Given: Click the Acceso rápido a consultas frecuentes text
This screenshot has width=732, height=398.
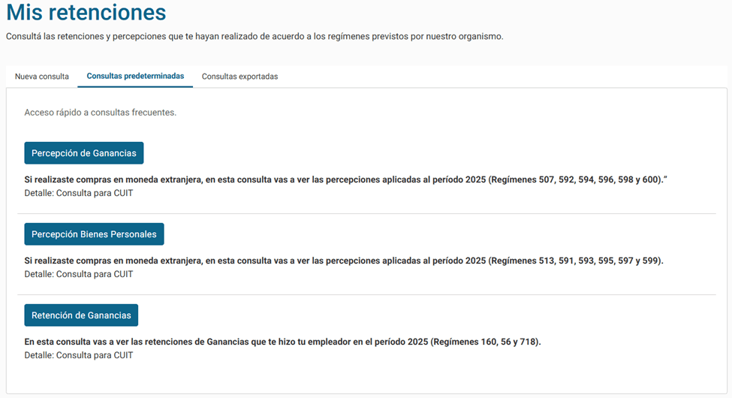Looking at the screenshot, I should point(101,113).
